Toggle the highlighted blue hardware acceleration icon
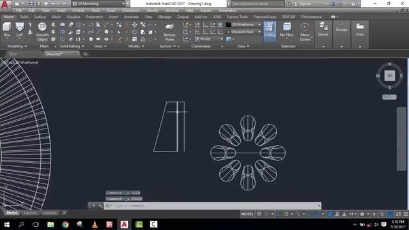Screen dimensions: 409x230 390,214
